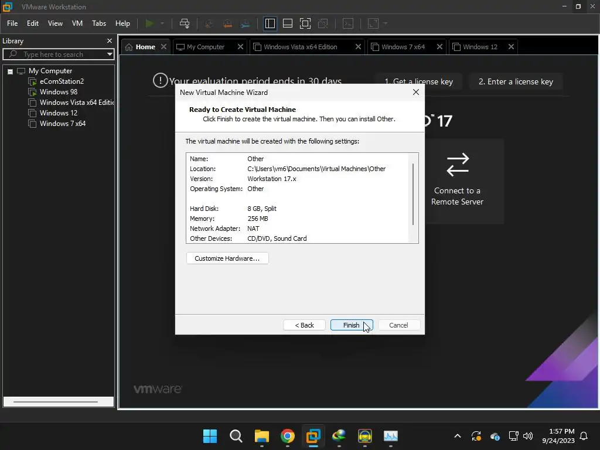The image size is (600, 450).
Task: Click the '8 GB, Split' hard disk value
Action: click(262, 209)
